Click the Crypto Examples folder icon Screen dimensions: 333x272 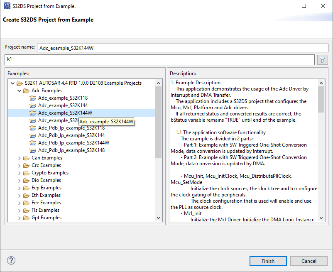[26, 173]
